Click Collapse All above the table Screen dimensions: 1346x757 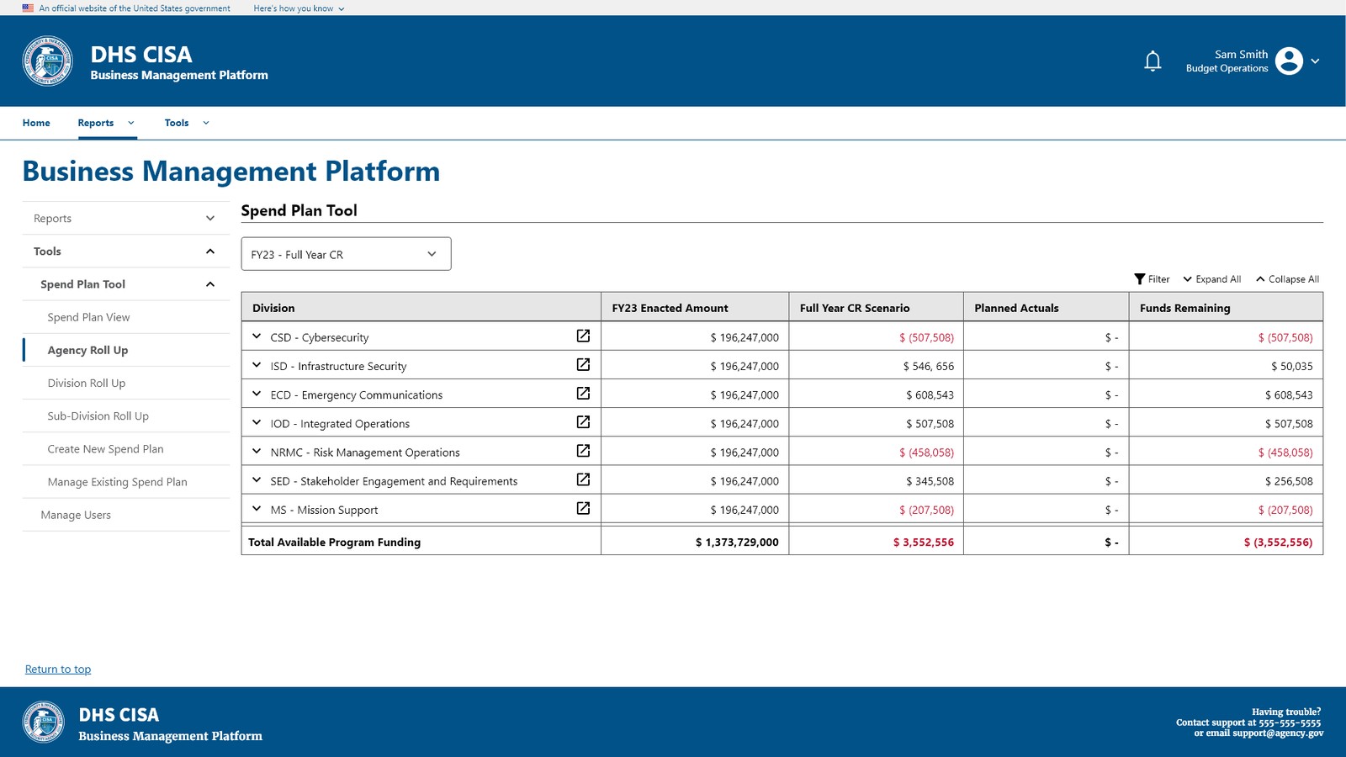click(1287, 279)
